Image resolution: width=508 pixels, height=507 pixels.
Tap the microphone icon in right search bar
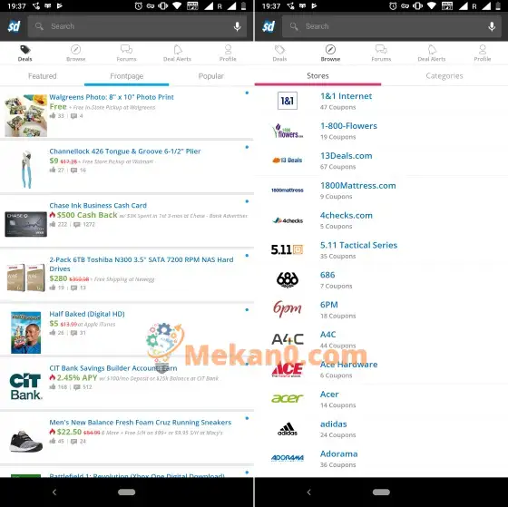pos(492,26)
